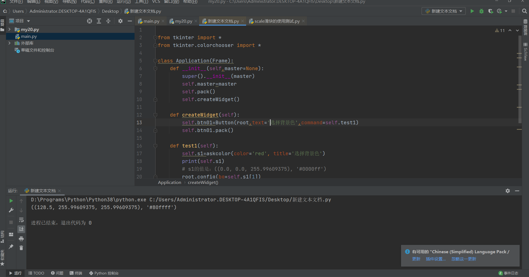
Task: Hide the project tool window
Action: click(x=130, y=21)
